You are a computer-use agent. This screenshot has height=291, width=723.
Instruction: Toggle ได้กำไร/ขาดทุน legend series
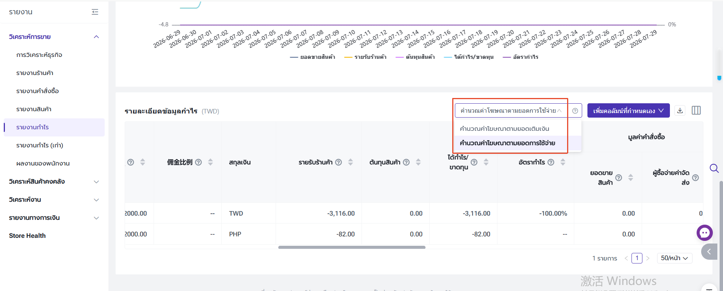tap(469, 57)
